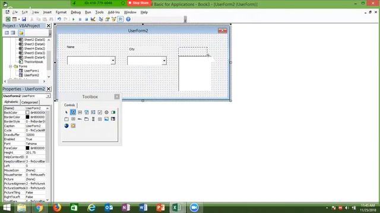The height and width of the screenshot is (213, 380).
Task: Select the CheckBox control in Toolbox
Action: coord(100,112)
